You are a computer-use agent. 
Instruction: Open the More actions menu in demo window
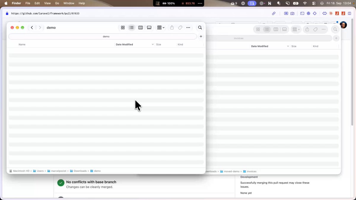pyautogui.click(x=188, y=28)
